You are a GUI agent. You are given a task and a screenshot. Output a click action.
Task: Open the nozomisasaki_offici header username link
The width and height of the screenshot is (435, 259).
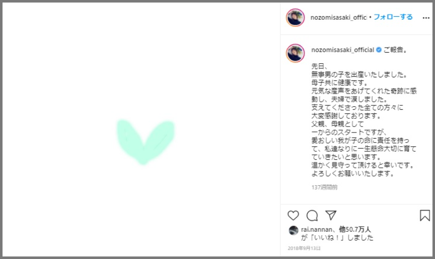pyautogui.click(x=339, y=18)
